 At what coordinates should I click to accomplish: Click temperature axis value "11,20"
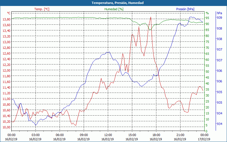(6, 93)
